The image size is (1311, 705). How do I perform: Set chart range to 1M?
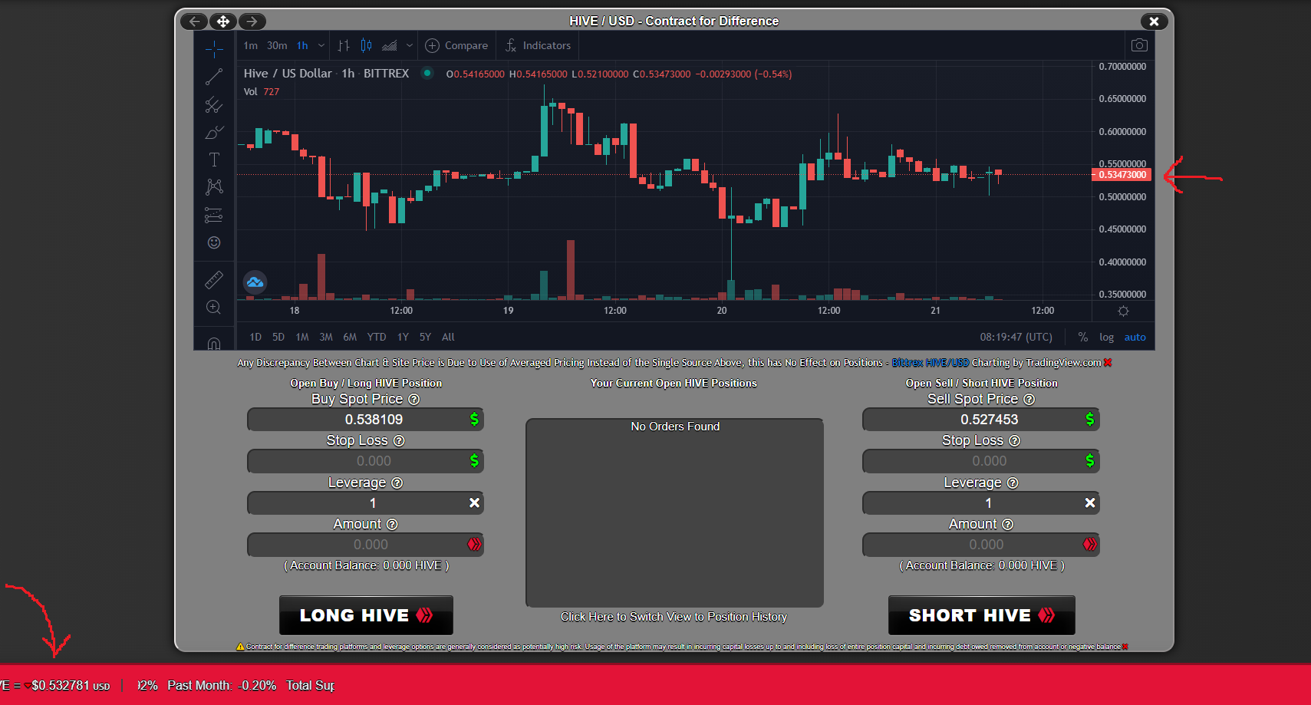(x=302, y=337)
